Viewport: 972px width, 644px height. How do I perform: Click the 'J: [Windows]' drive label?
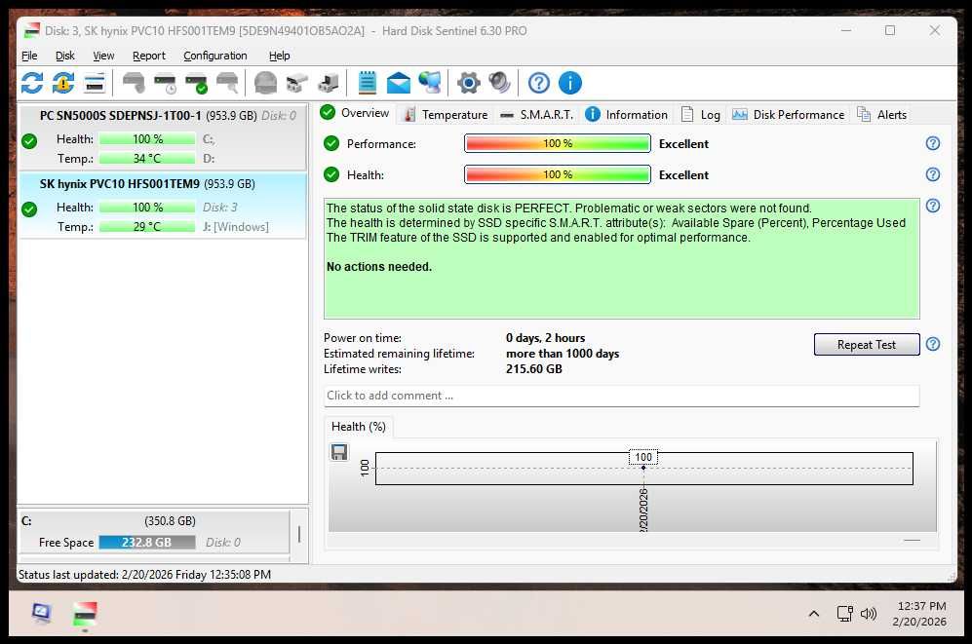coord(236,227)
